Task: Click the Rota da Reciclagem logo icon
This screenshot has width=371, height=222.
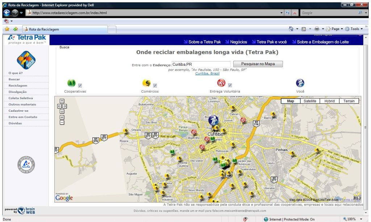Action: 26,59
